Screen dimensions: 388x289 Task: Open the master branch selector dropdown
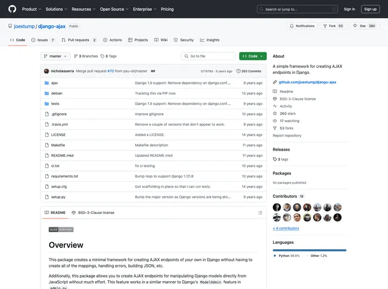coord(55,56)
